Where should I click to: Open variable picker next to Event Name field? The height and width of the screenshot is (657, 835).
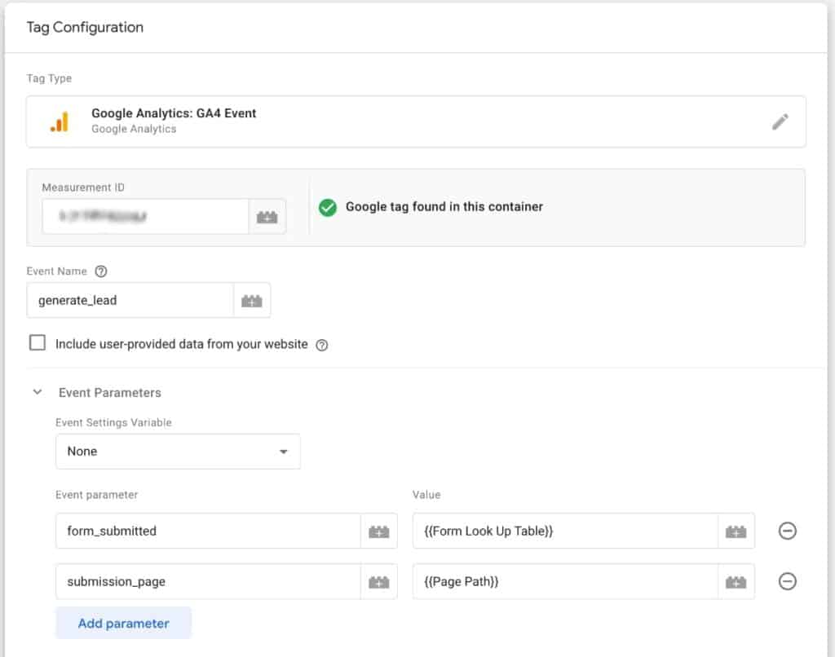click(x=252, y=301)
